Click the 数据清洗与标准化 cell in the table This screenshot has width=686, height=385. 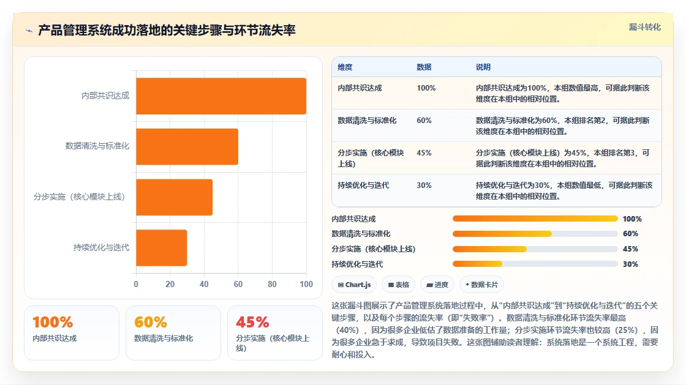tap(367, 120)
